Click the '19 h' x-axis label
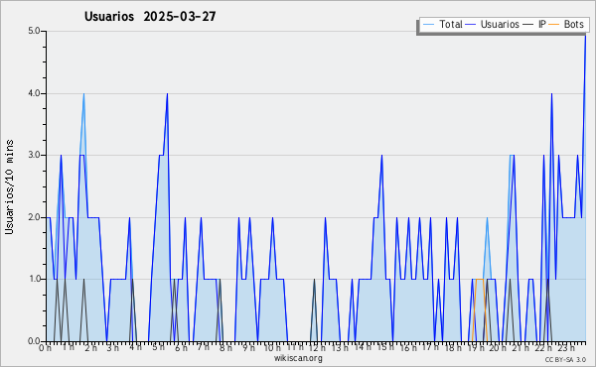 [476, 348]
